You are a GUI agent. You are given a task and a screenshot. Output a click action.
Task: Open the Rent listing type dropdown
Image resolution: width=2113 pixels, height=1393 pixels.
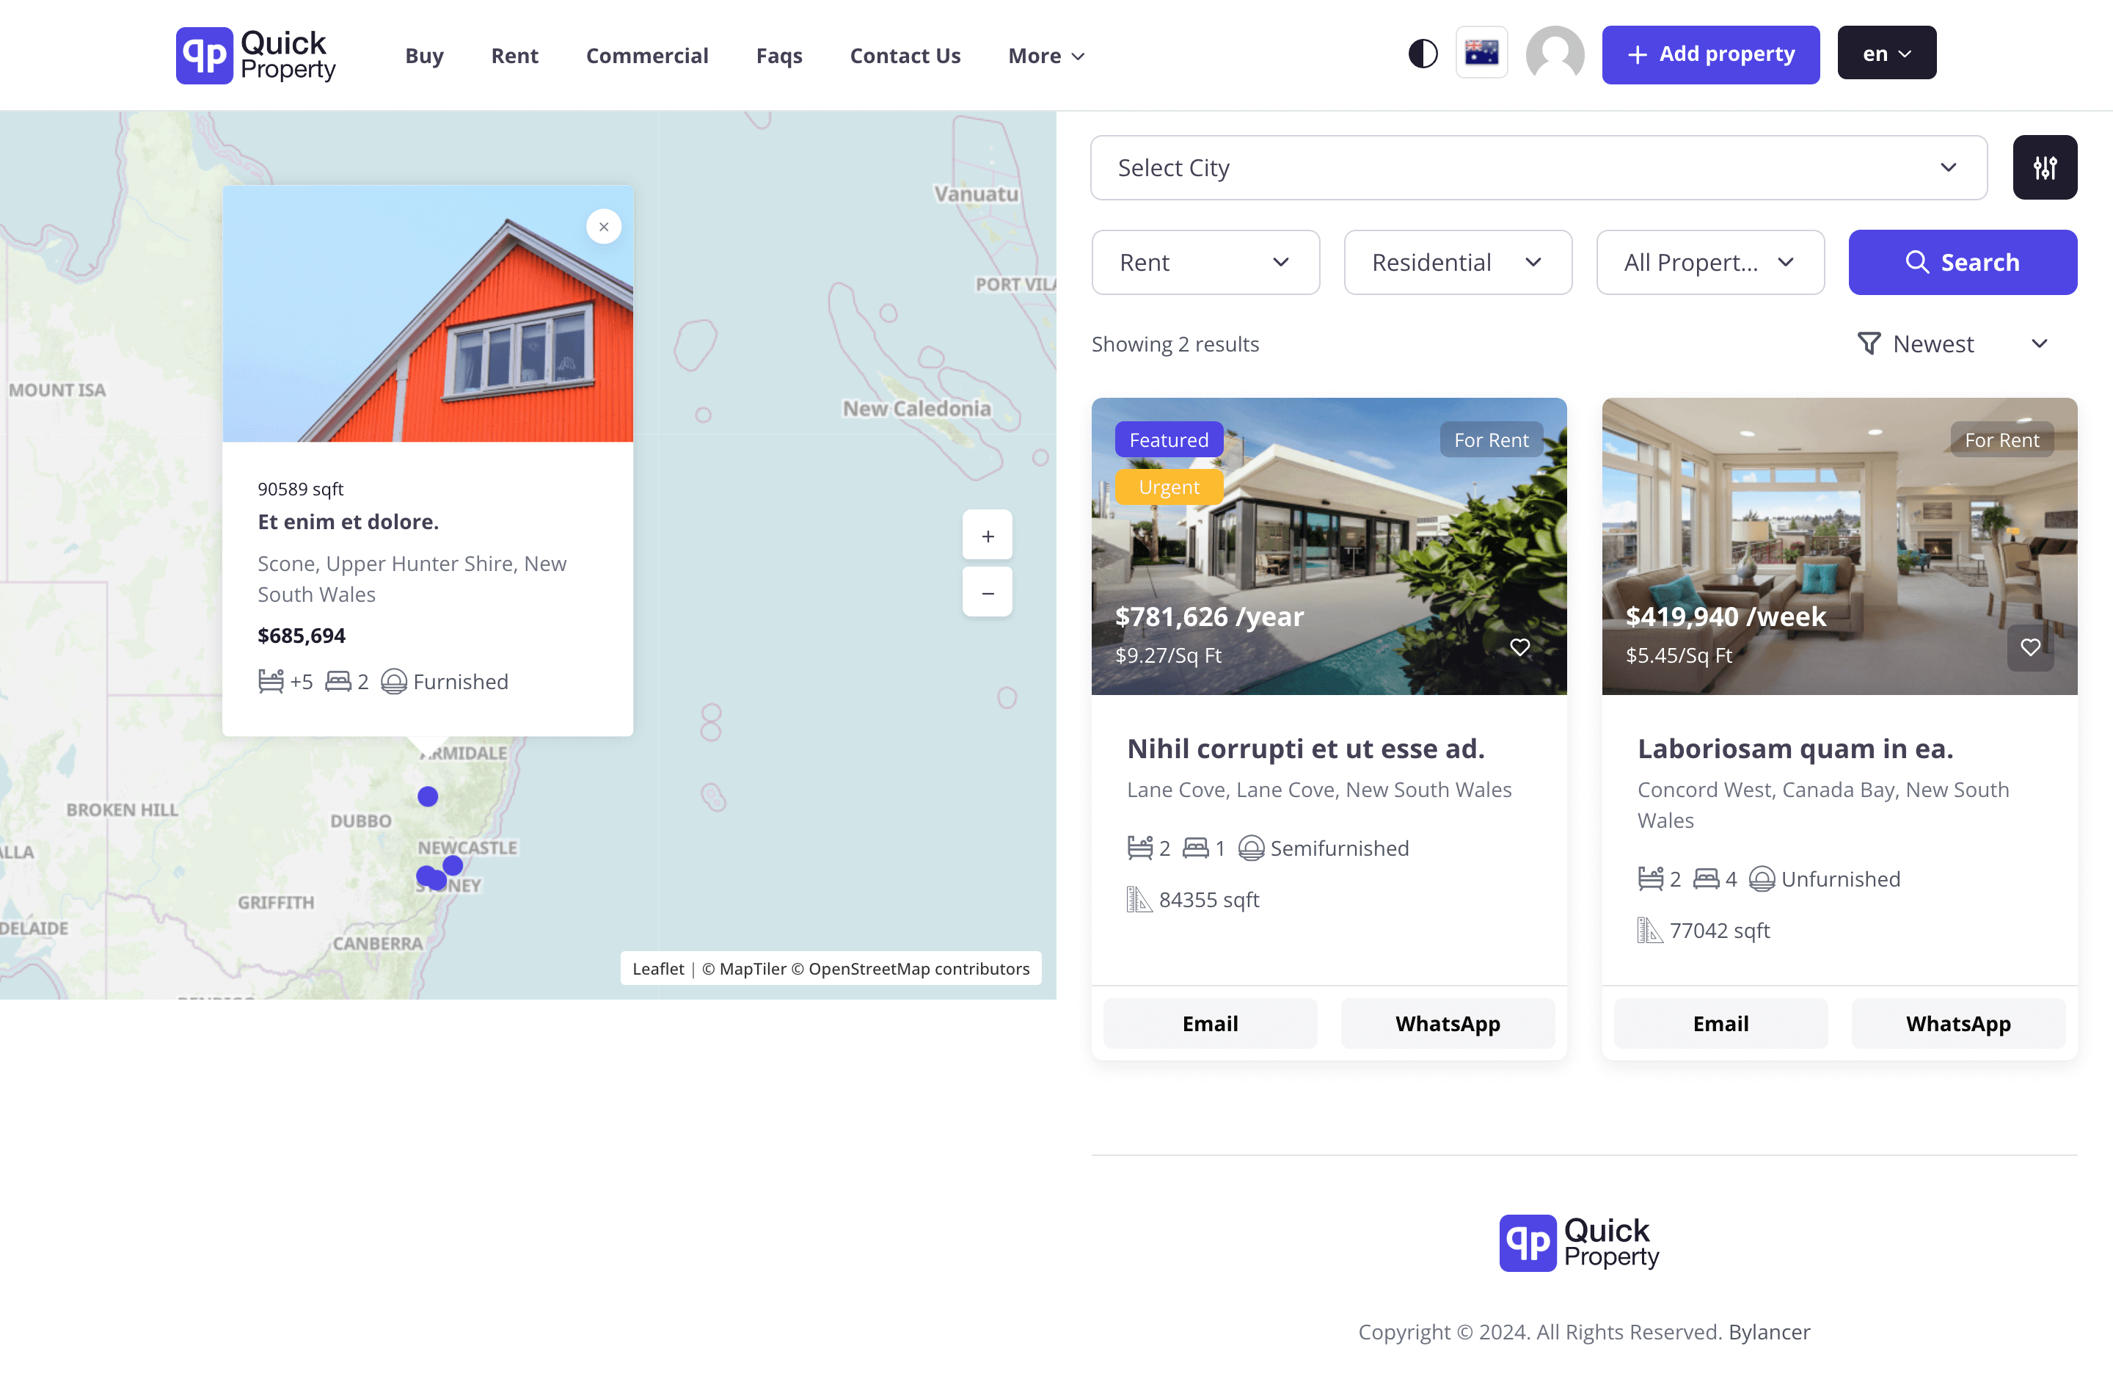(1205, 262)
